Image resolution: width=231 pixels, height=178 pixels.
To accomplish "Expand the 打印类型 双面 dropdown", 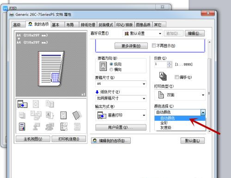I will pos(180,95).
